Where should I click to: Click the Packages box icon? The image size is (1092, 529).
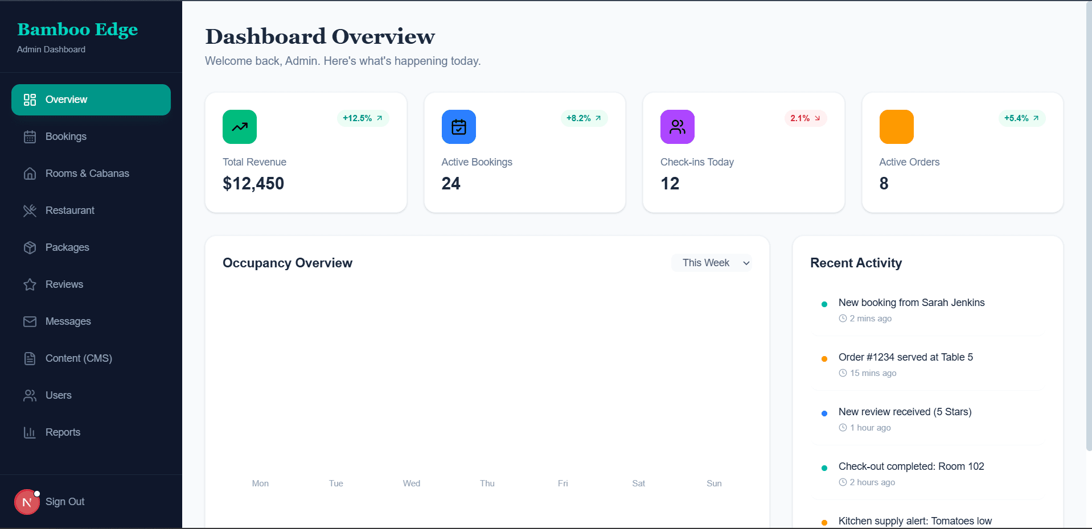pos(30,247)
